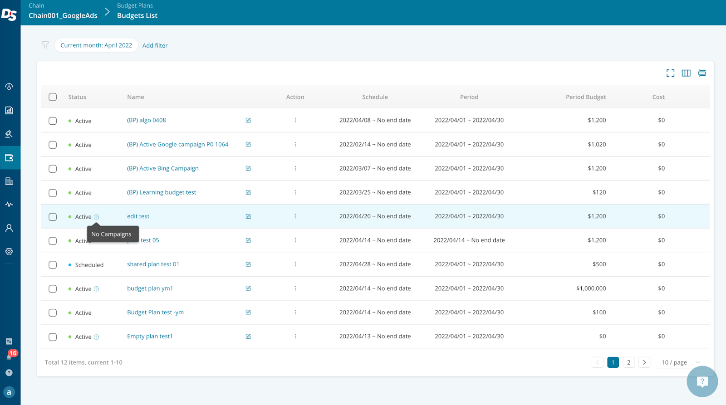Viewport: 726px width, 405px height.
Task: Check the (BP) algo 0408 row
Action: pos(53,121)
